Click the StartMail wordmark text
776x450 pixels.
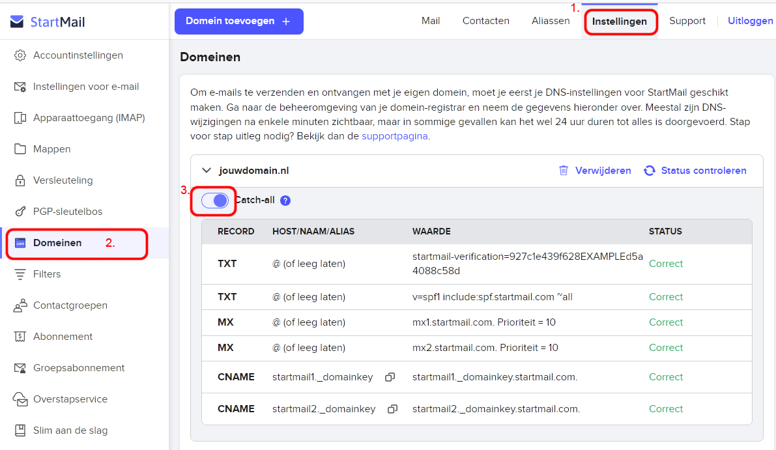(57, 21)
